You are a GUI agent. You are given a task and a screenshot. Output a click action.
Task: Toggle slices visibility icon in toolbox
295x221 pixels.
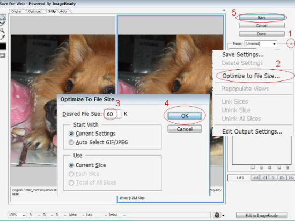click(x=3, y=56)
